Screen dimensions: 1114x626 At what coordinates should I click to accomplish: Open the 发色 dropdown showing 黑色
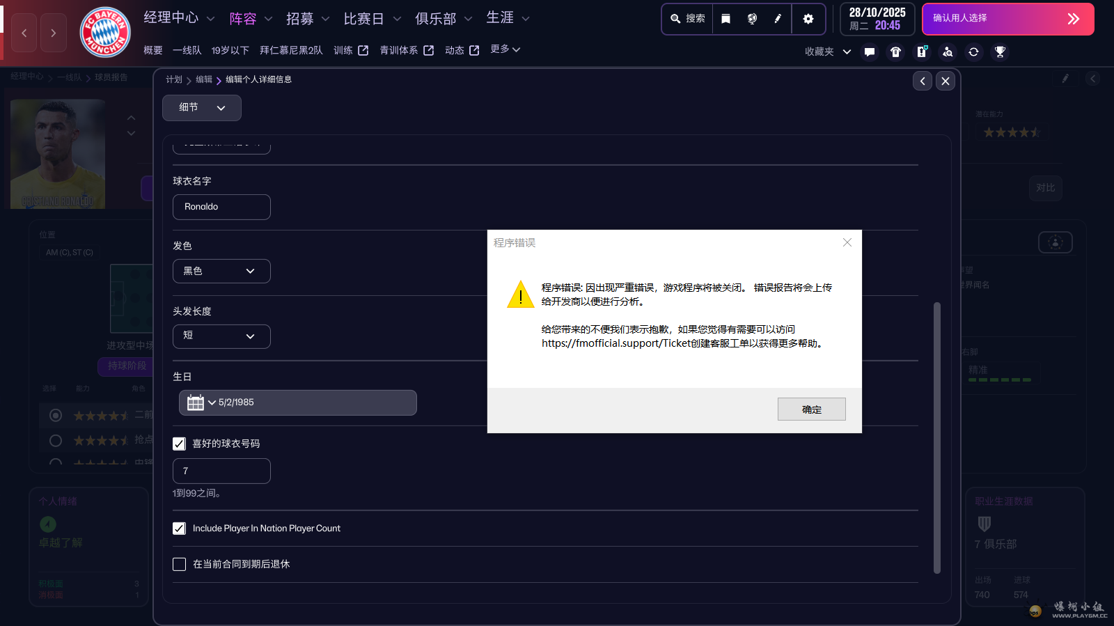click(221, 271)
